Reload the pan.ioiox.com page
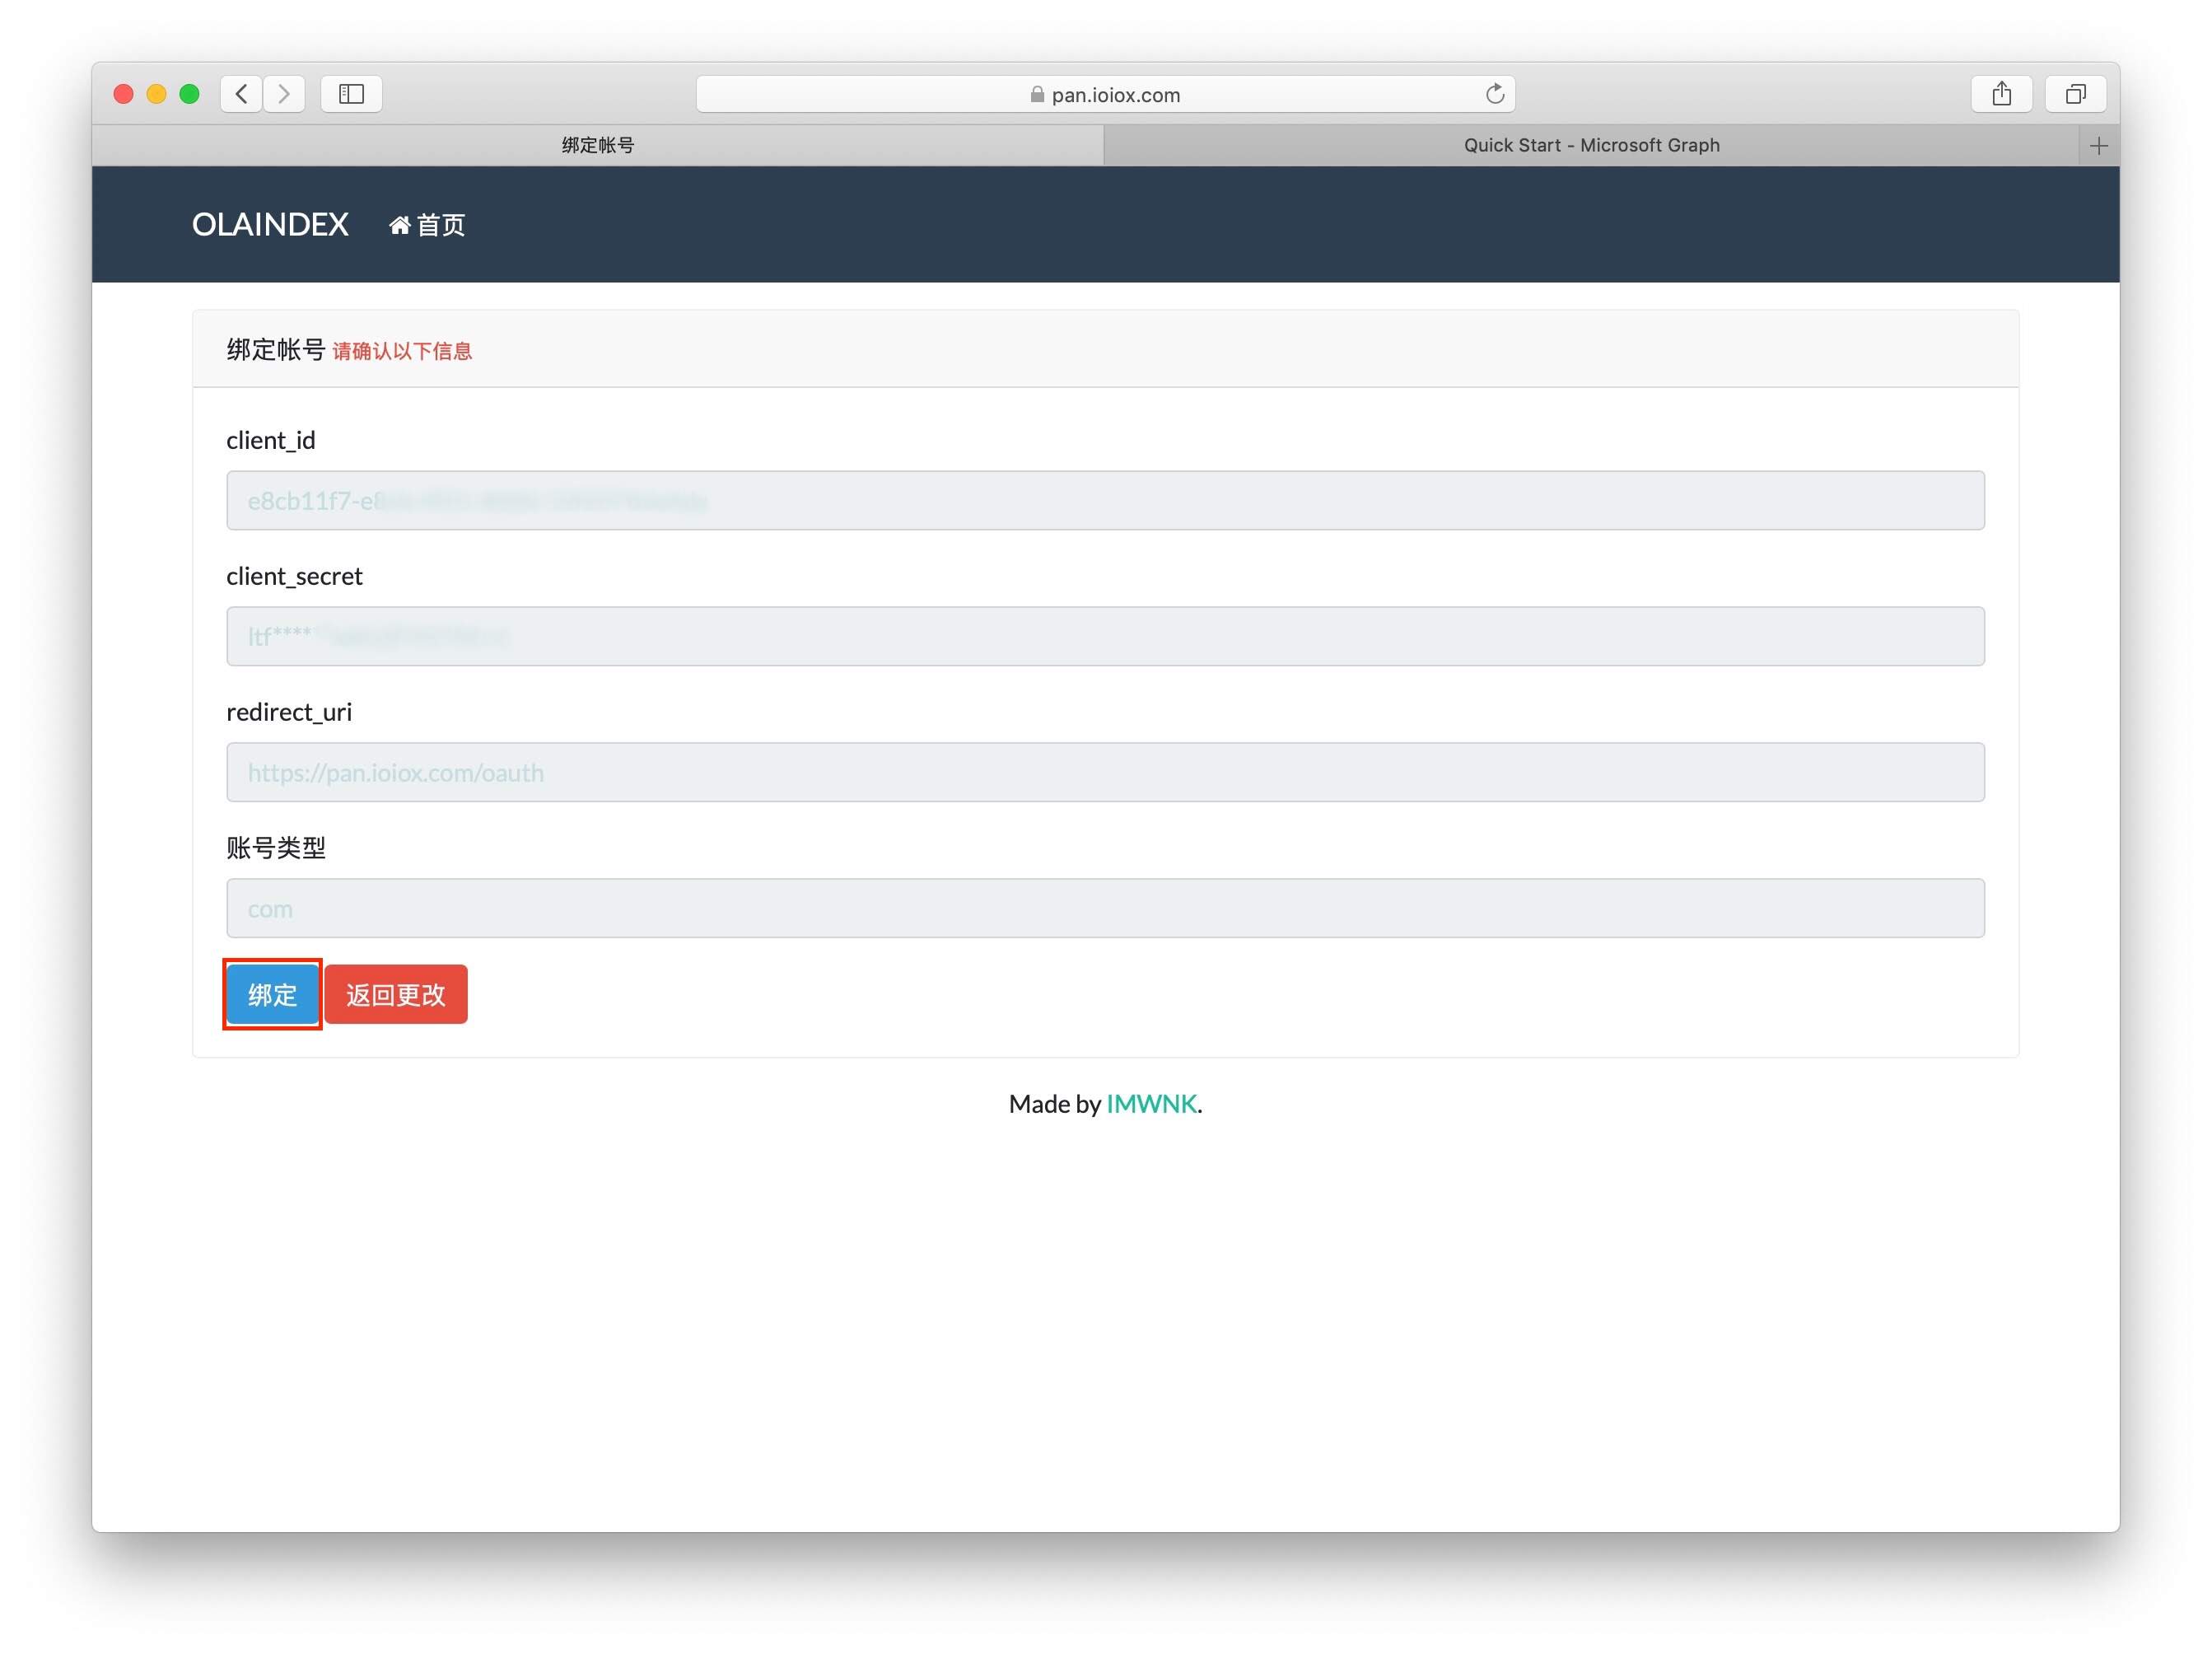Viewport: 2212px width, 1654px height. click(x=1494, y=94)
